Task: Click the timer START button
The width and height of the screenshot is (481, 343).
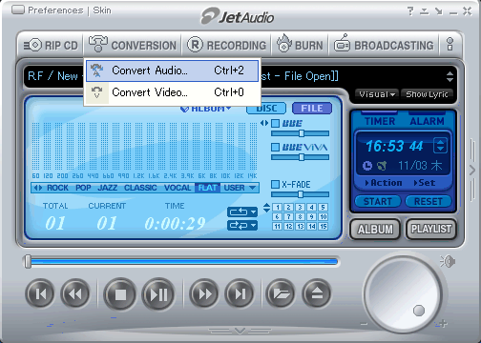Action: 378,201
